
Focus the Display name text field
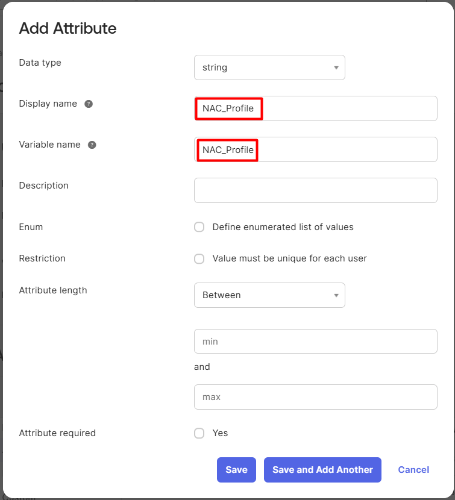316,108
